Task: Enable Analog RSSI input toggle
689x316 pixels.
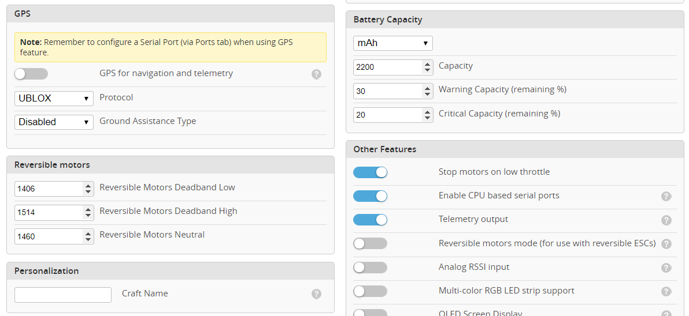Action: (370, 268)
